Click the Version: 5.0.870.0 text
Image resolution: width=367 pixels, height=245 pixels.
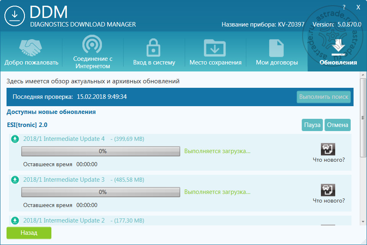click(x=337, y=24)
